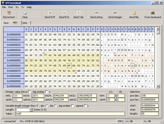Click the int4 LO field showing -1
Screen dimensions: 164x124
pyautogui.click(x=110, y=96)
